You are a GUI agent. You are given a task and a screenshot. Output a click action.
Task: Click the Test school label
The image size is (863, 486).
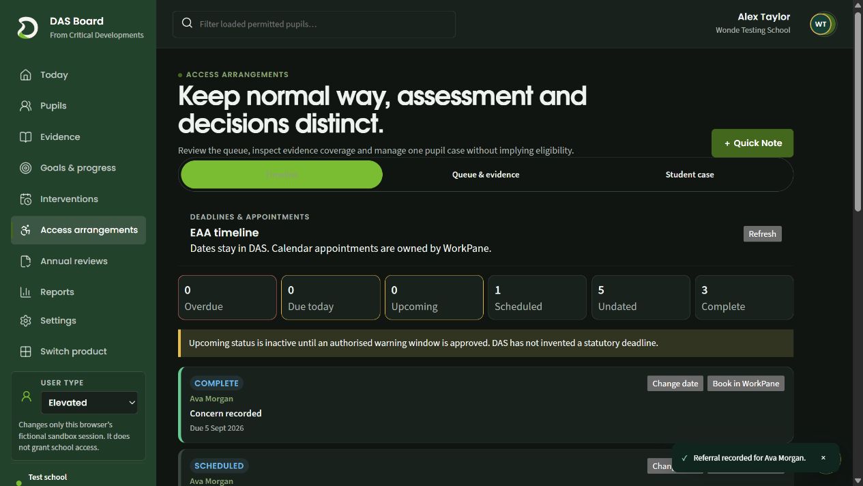pos(48,477)
